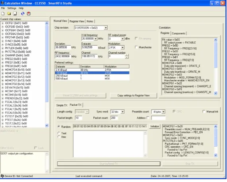Open the Components correlation tab
The image size is (227, 182).
pos(178,33)
